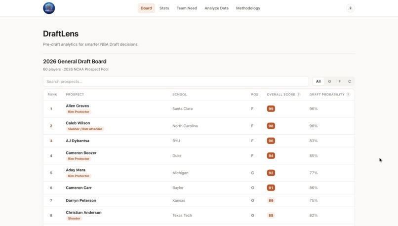Viewport: 398px width, 226px height.
Task: Click the Slasher / Rim Attacker tag
Action: pyautogui.click(x=85, y=129)
